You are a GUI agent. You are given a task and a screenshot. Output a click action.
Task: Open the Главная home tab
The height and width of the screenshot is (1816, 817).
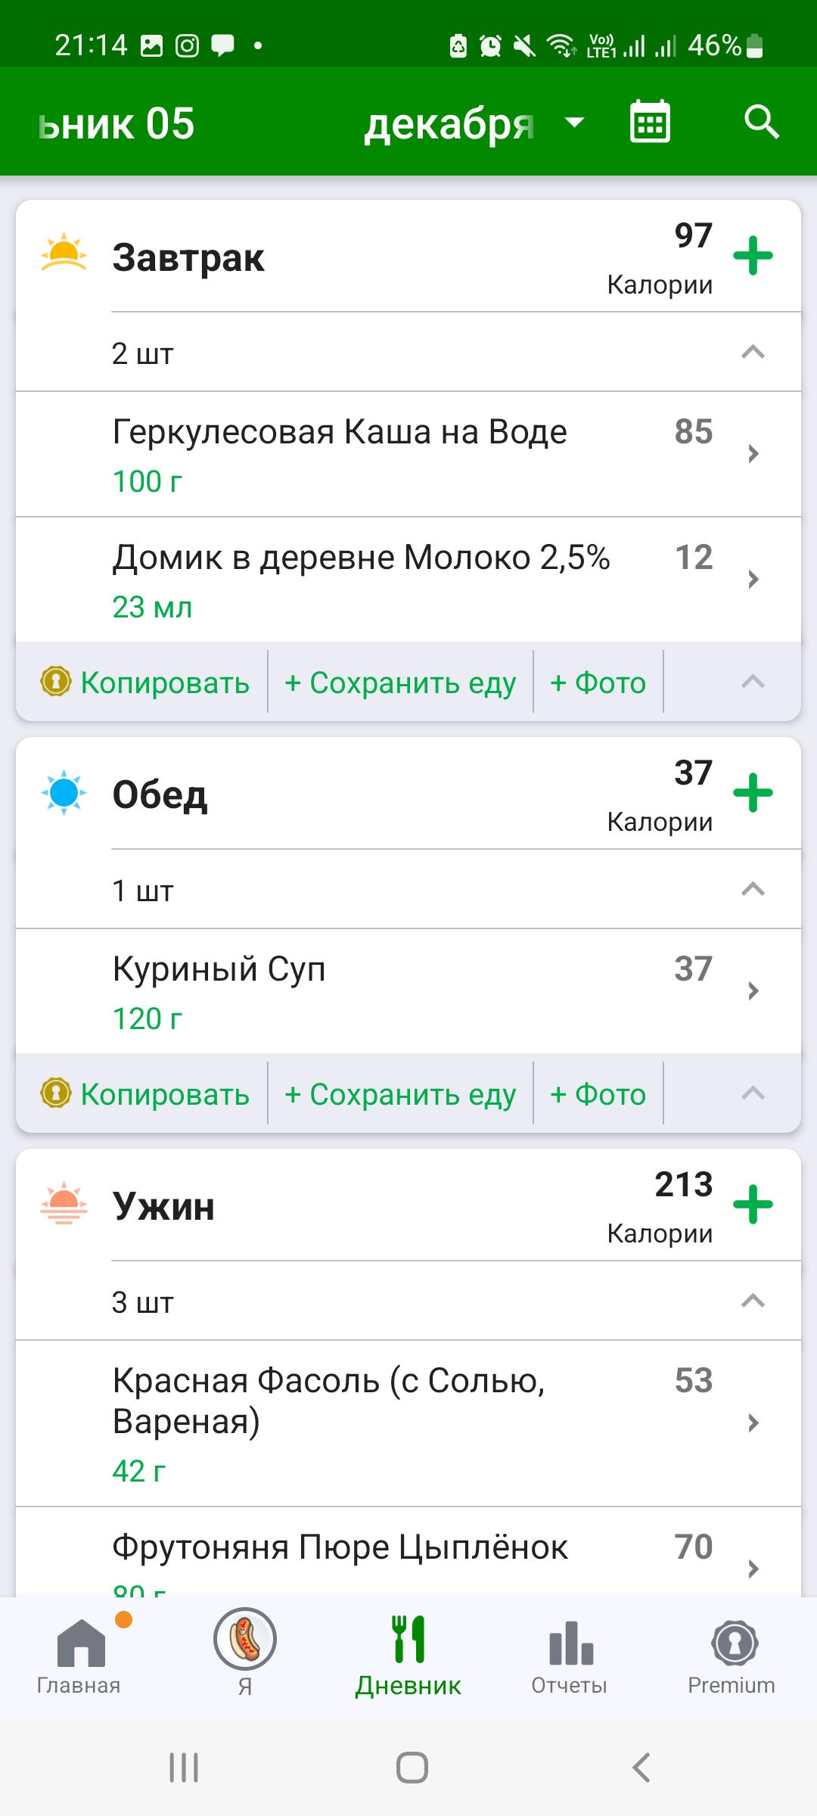[79, 1653]
